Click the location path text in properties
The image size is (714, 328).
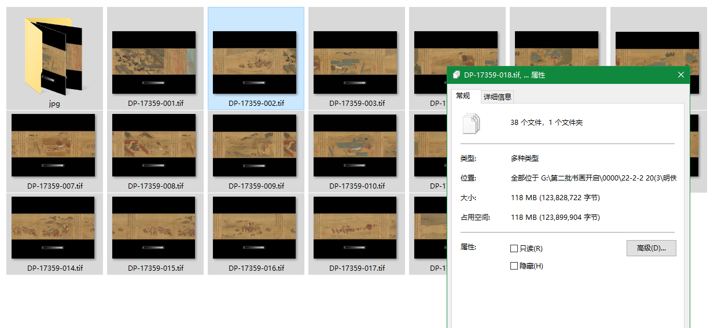click(593, 178)
